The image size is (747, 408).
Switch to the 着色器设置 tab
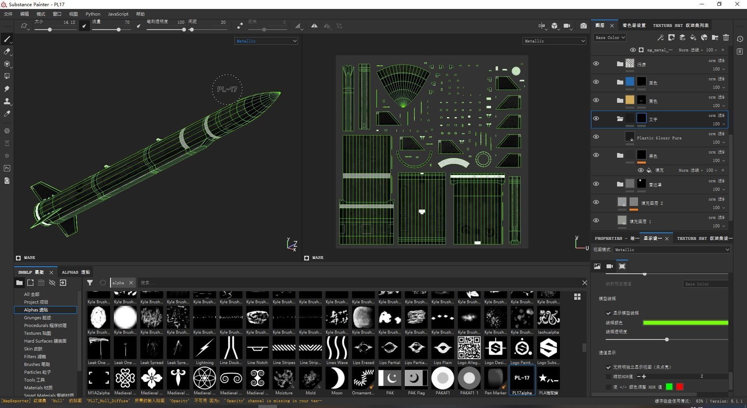click(634, 25)
